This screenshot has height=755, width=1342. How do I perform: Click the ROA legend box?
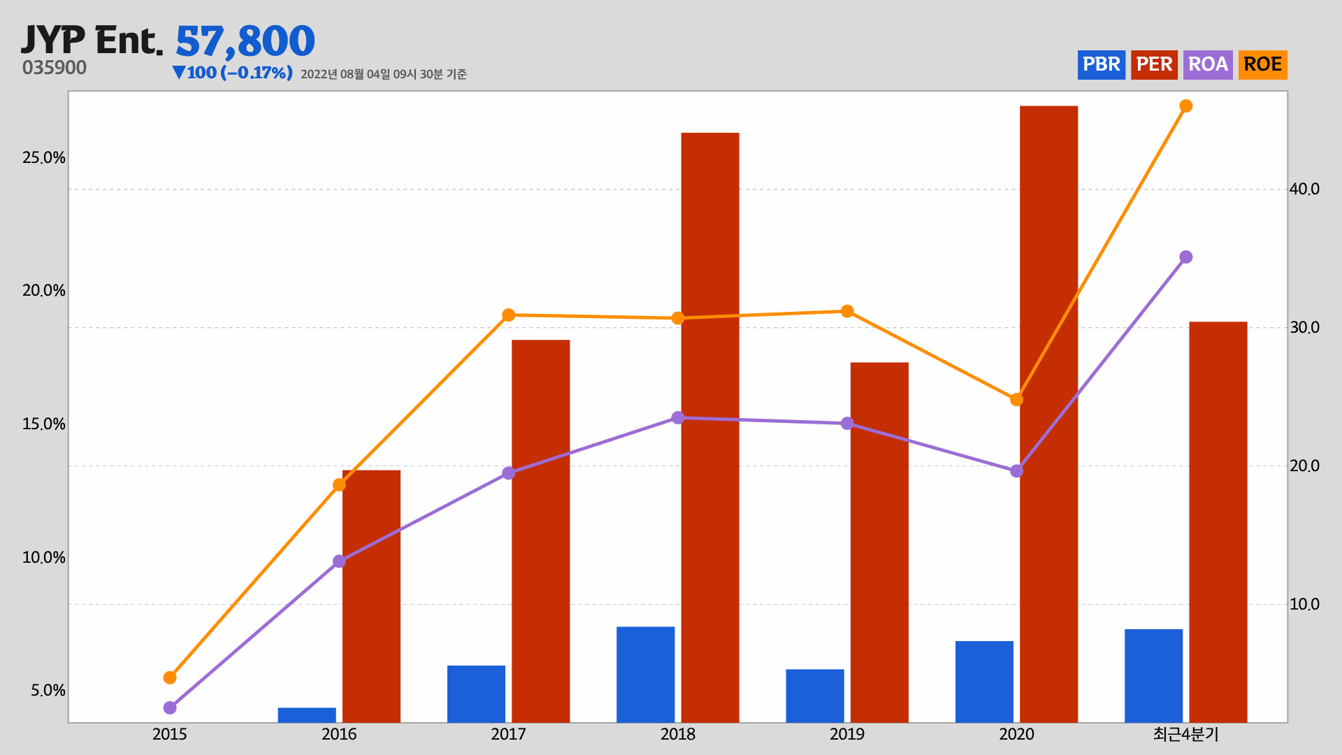[1208, 65]
